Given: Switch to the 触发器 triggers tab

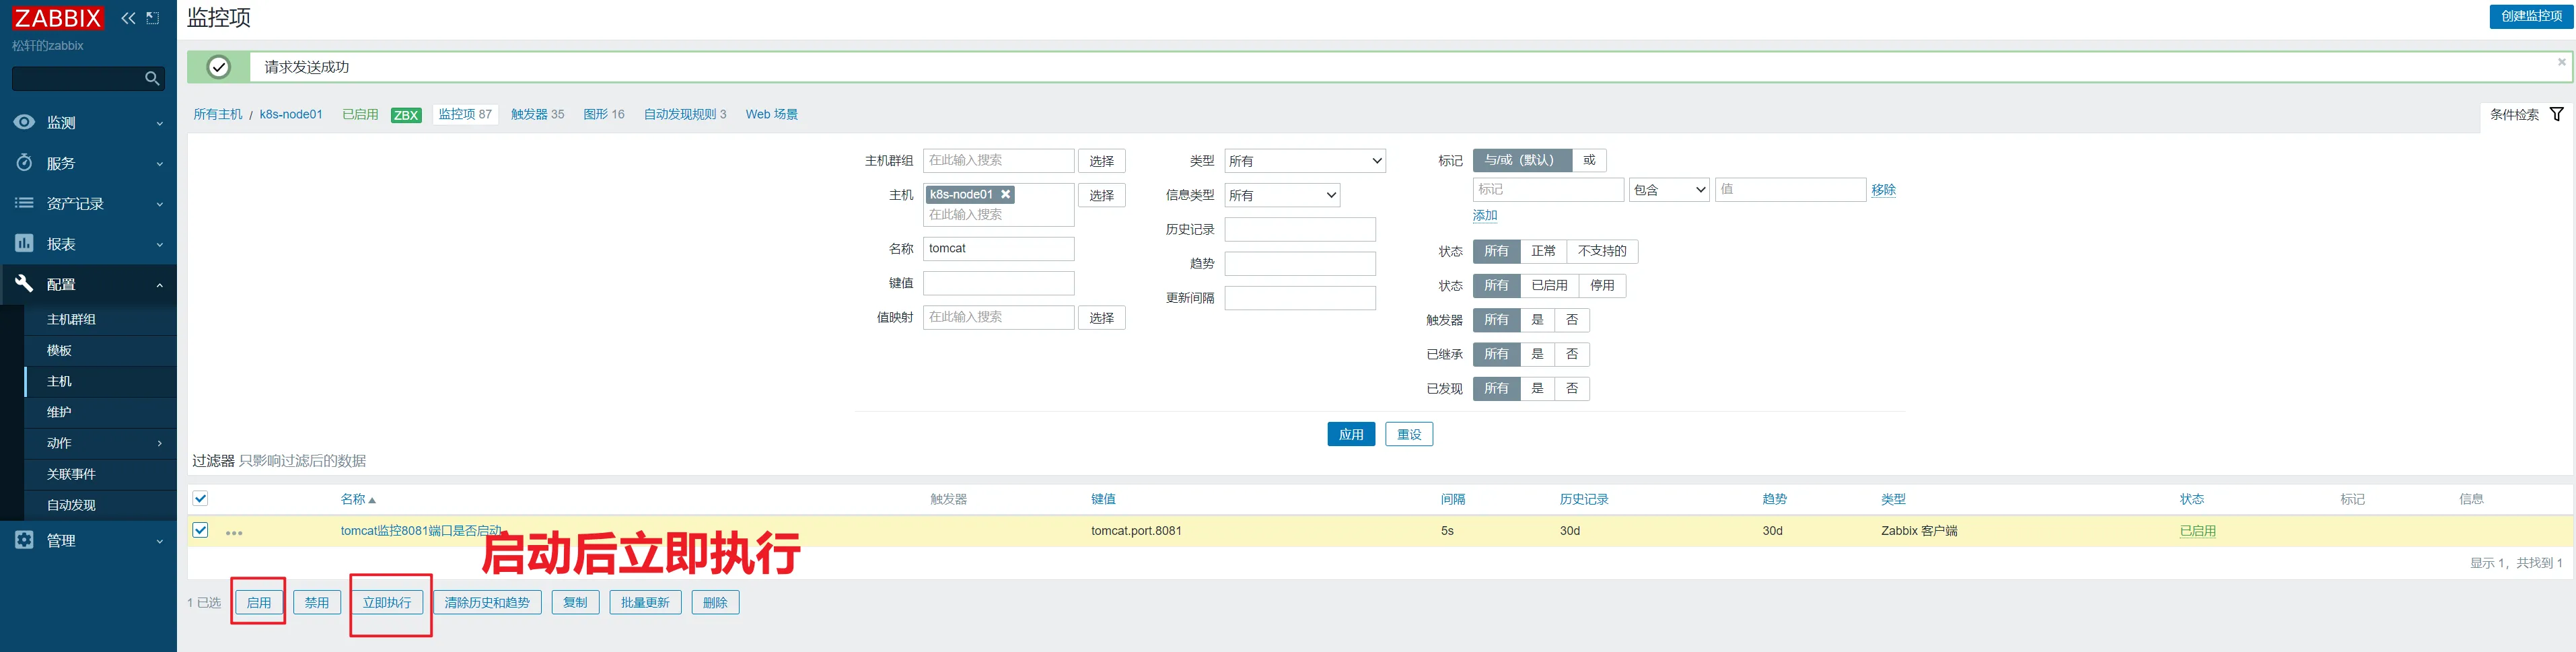Looking at the screenshot, I should (537, 114).
